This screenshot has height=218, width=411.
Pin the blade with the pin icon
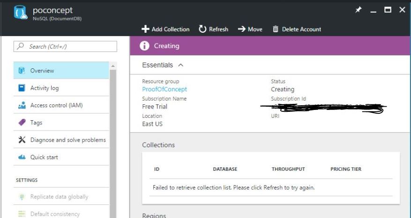pos(358,10)
